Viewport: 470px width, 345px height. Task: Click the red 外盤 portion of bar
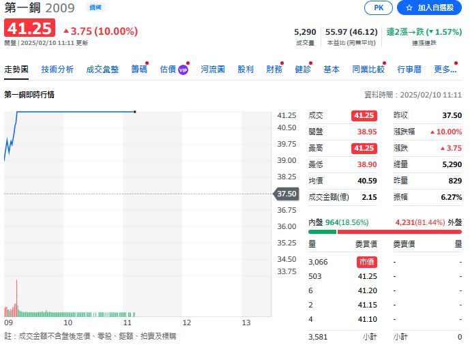point(400,232)
